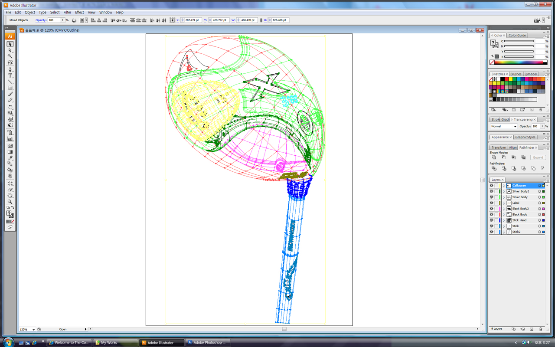Select the Line Segment tool
Image resolution: width=555 pixels, height=347 pixels.
[10, 82]
